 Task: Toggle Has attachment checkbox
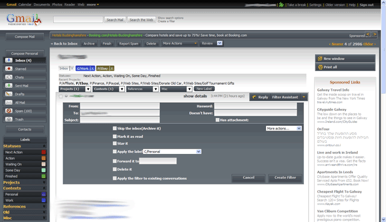click(217, 120)
